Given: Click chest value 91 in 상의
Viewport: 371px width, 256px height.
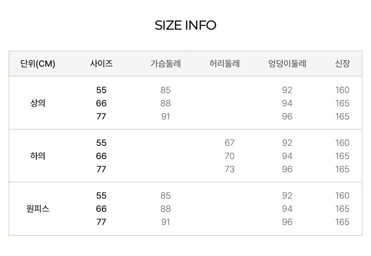Looking at the screenshot, I should [165, 116].
